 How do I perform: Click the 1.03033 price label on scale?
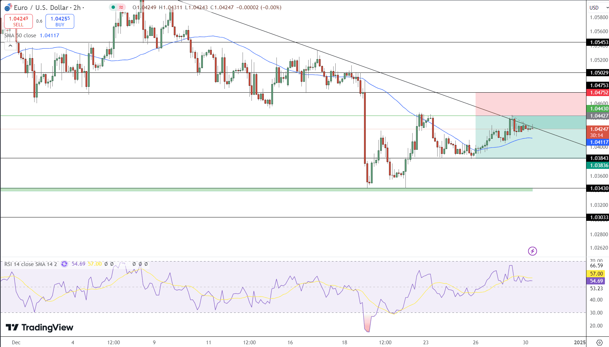598,217
